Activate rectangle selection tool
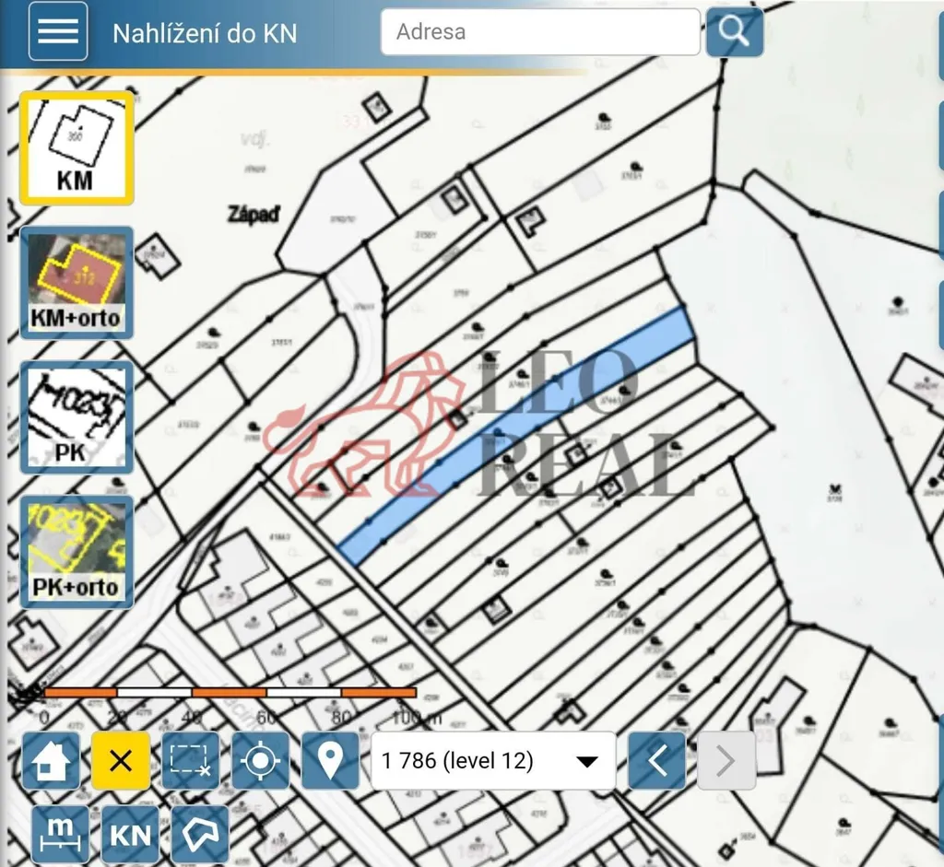 pyautogui.click(x=191, y=761)
